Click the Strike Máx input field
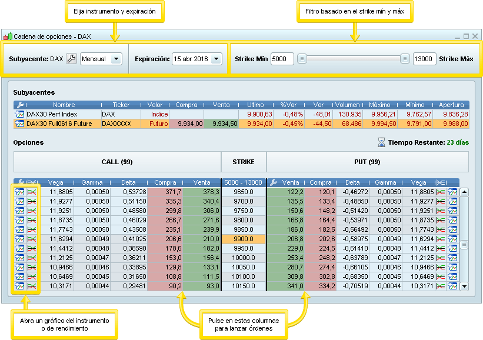 [x=425, y=59]
